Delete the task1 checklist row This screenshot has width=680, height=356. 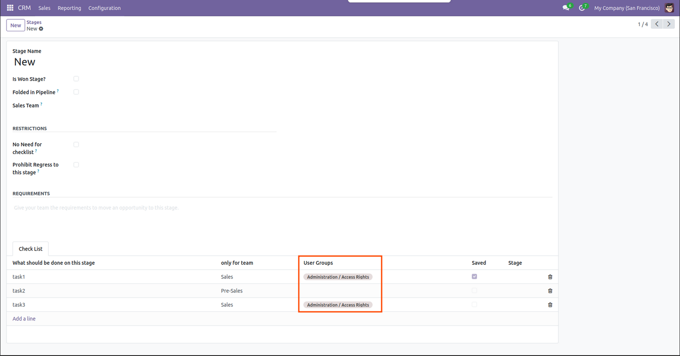tap(550, 277)
